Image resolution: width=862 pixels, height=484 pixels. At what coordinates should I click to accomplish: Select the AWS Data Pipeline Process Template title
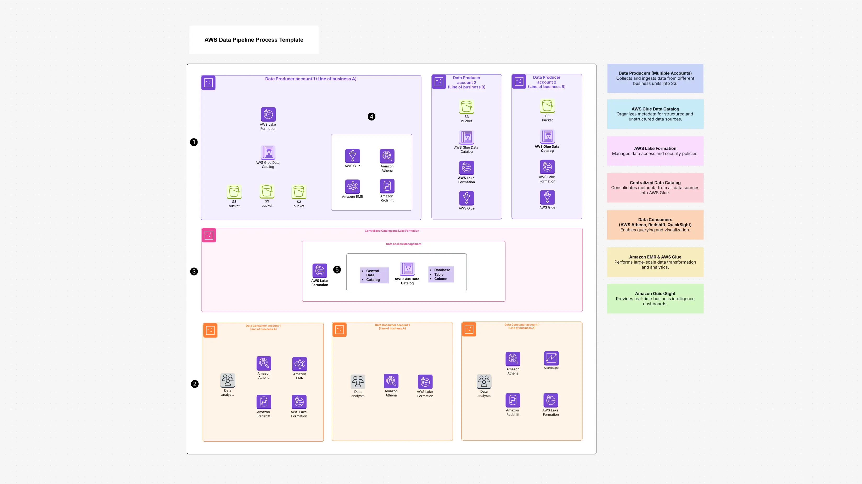click(x=254, y=40)
